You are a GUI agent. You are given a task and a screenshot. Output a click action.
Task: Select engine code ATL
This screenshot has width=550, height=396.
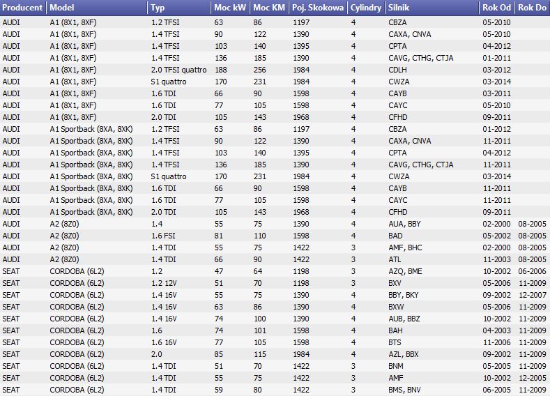[x=395, y=259]
